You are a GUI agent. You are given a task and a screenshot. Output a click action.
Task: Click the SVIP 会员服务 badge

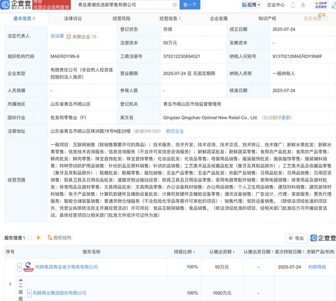click(321, 5)
